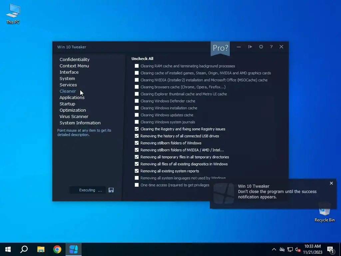Image resolution: width=341 pixels, height=256 pixels.
Task: Click Win 10 Tweaker taskbar icon
Action: [74, 249]
